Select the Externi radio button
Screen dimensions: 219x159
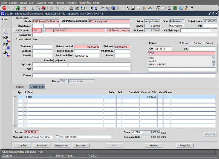204,43
